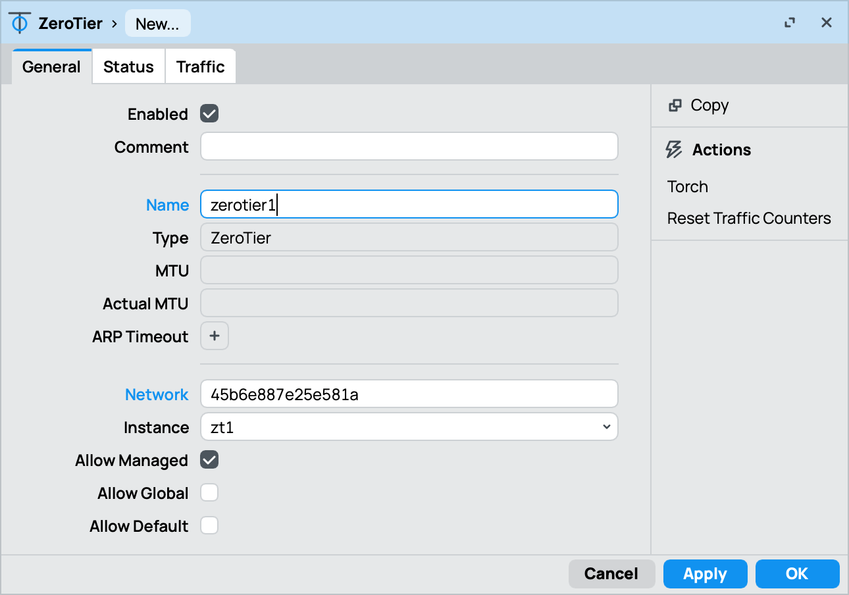Click the Actions lightning bolt icon
Screen dimensions: 849x595
point(674,149)
